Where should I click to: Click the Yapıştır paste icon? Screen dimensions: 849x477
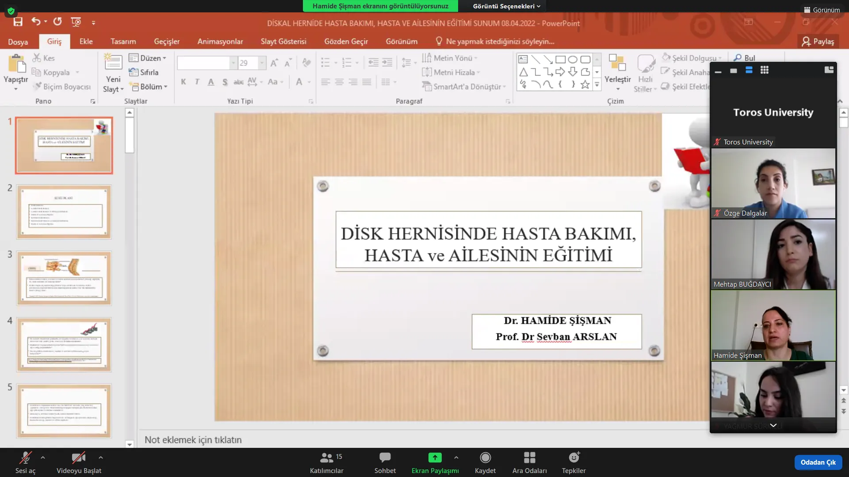coord(16,64)
